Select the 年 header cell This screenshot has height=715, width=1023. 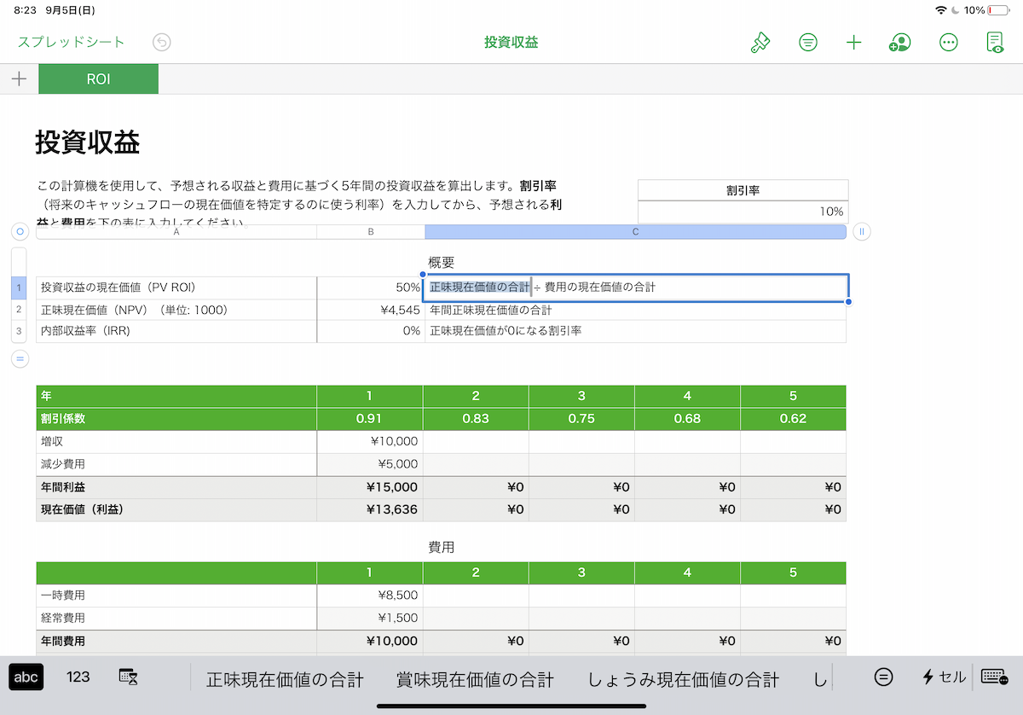tap(176, 396)
